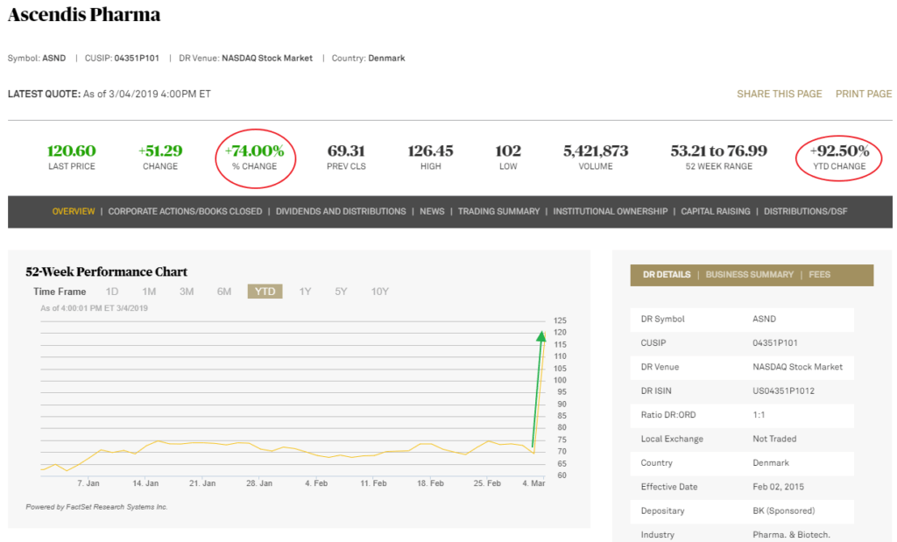Switch to the News tab

point(432,212)
